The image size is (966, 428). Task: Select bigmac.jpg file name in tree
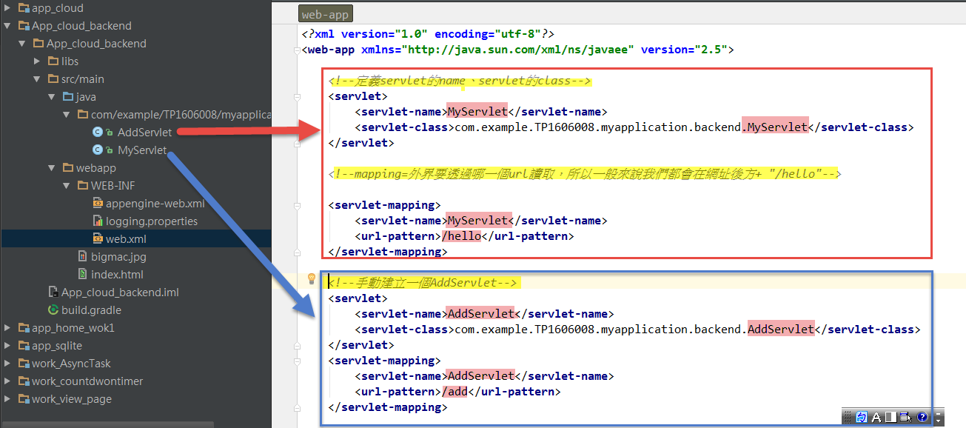pos(119,257)
